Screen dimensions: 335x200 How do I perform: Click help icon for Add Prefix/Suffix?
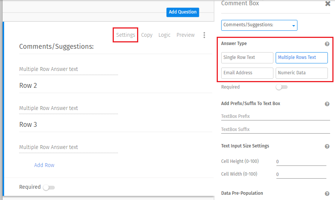click(327, 104)
